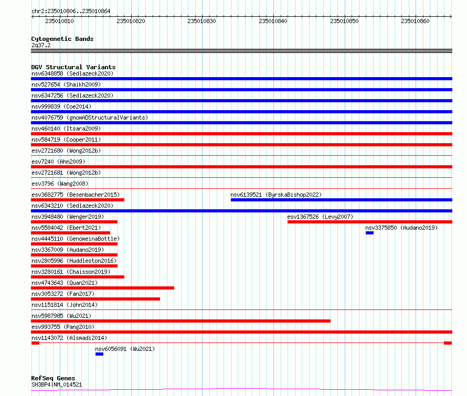Click the magenta SH3BP4 gene line
Image resolution: width=467 pixels, height=396 pixels.
coord(241,389)
